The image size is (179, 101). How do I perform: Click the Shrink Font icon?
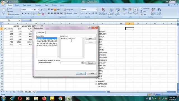click(44, 10)
